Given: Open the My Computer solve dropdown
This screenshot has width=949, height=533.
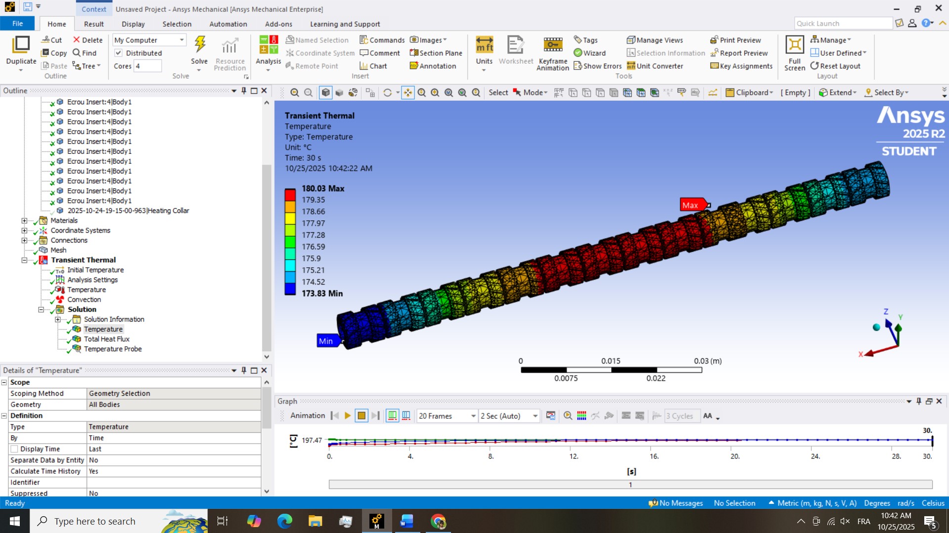Looking at the screenshot, I should [x=181, y=40].
